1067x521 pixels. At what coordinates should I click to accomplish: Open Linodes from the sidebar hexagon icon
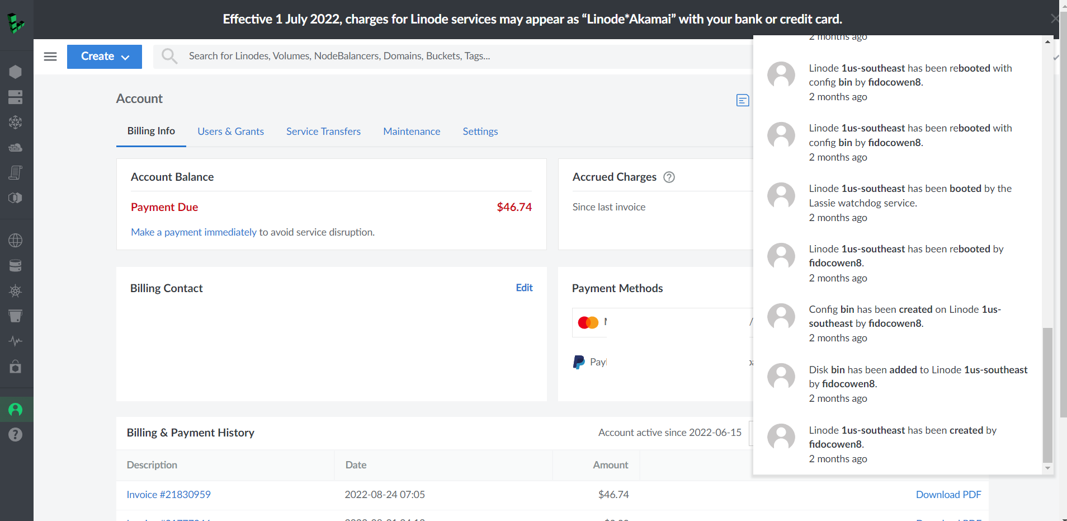tap(16, 72)
